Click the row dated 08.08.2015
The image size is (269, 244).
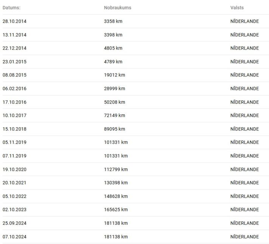tap(134, 75)
